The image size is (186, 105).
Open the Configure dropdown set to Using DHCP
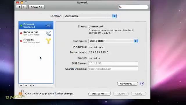(113, 41)
